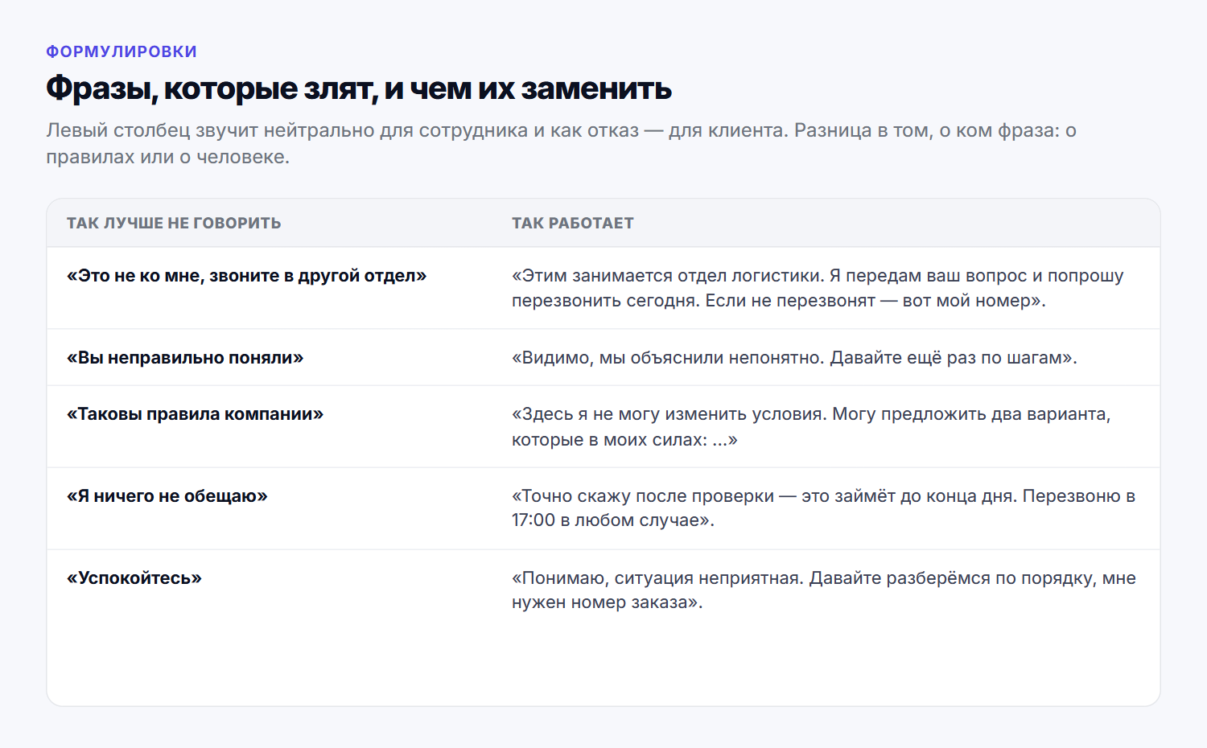Viewport: 1207px width, 748px height.
Task: Select the phrase «Успокойтесь»
Action: (x=134, y=578)
